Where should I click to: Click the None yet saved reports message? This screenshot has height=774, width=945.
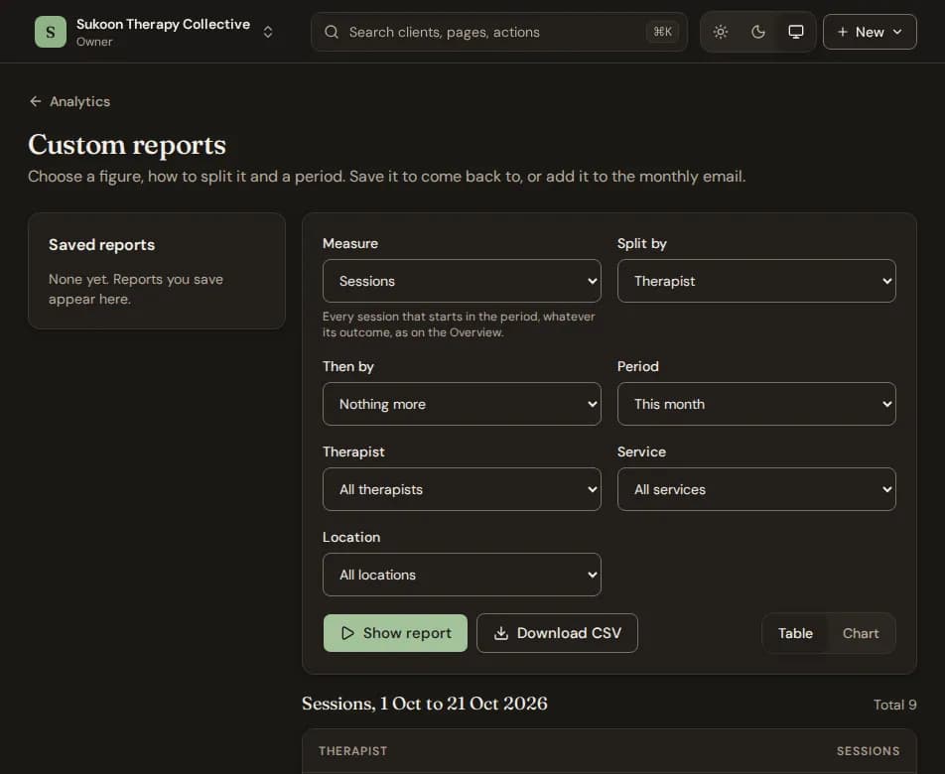point(136,289)
